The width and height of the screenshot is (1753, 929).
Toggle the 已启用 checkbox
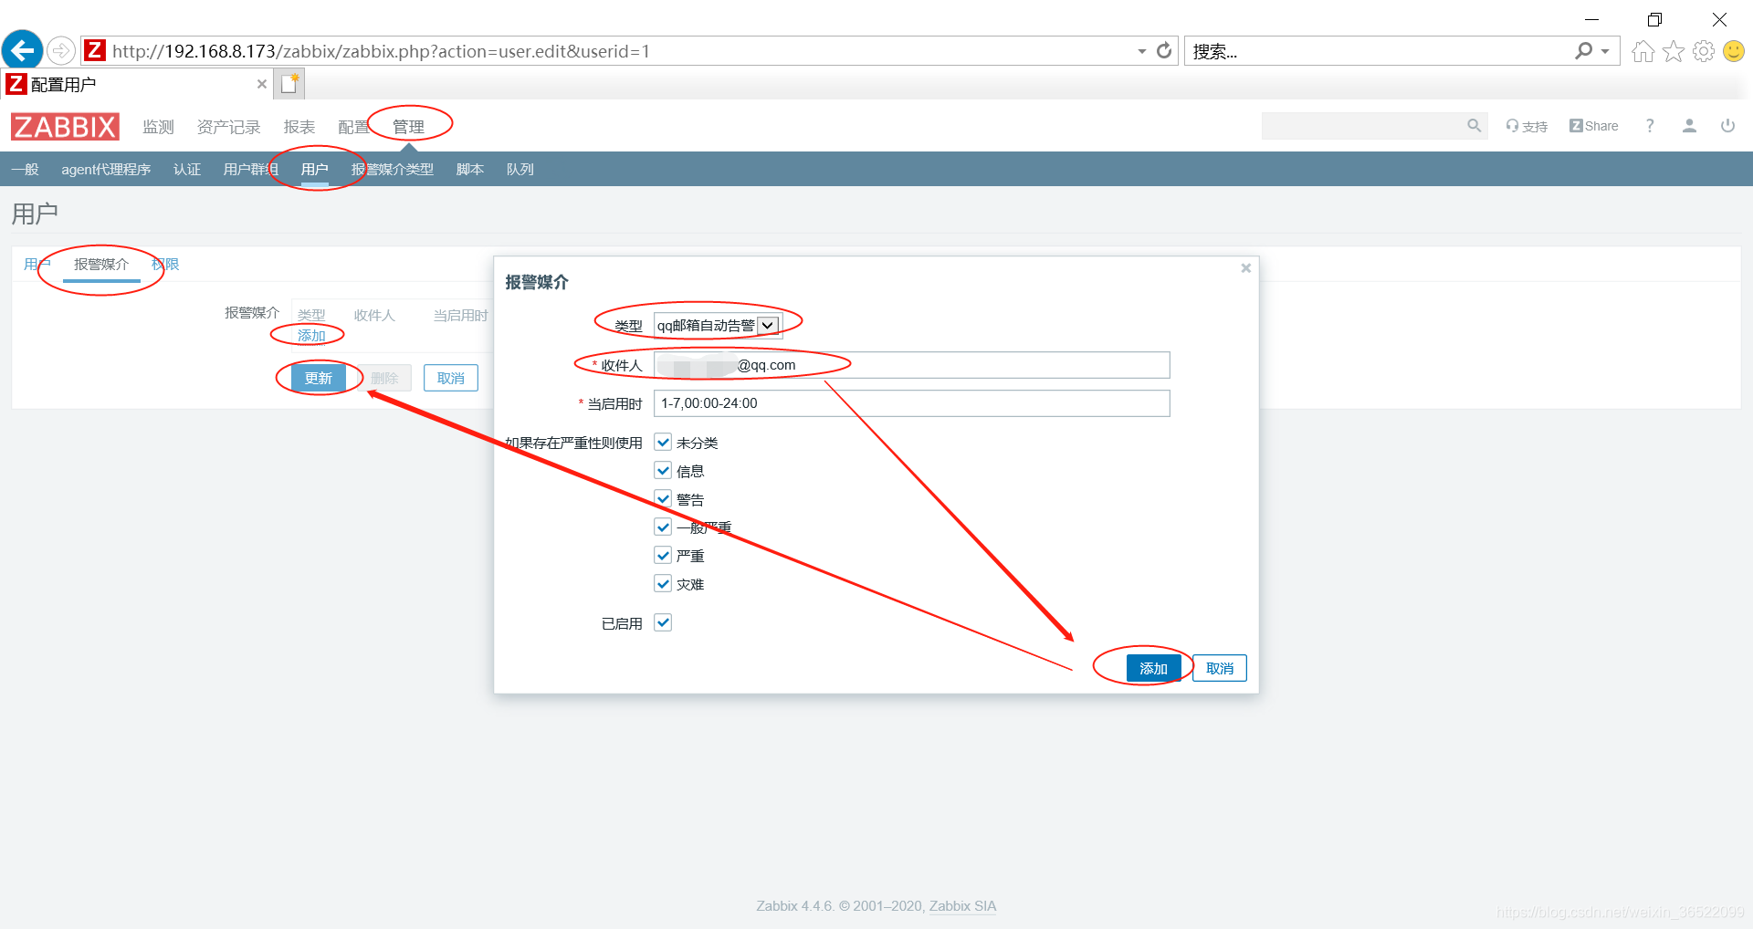point(663,623)
